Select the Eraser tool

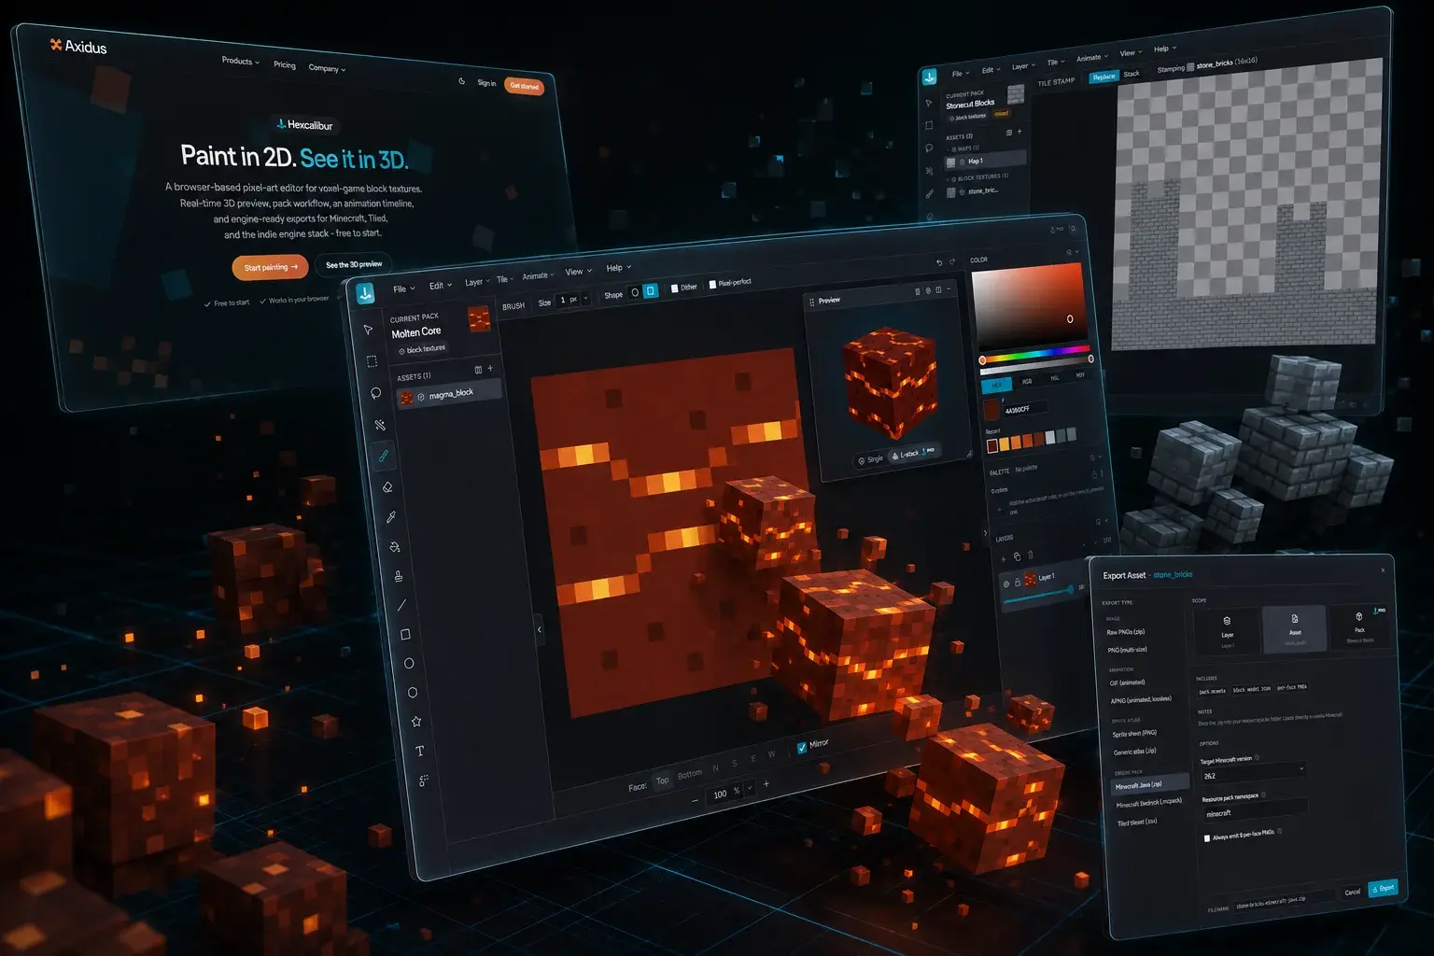387,487
